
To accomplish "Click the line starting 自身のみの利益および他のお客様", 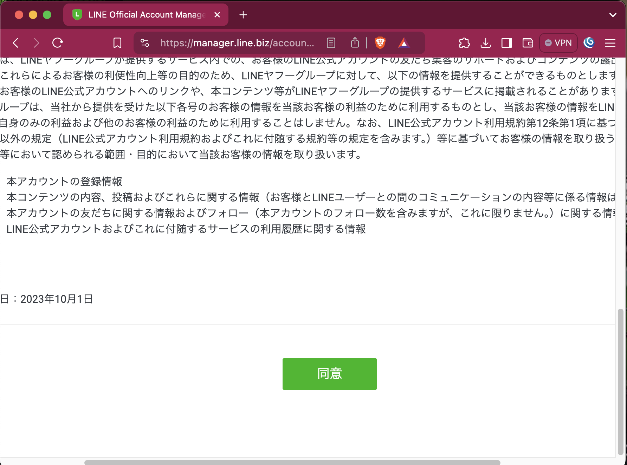I will coord(308,123).
